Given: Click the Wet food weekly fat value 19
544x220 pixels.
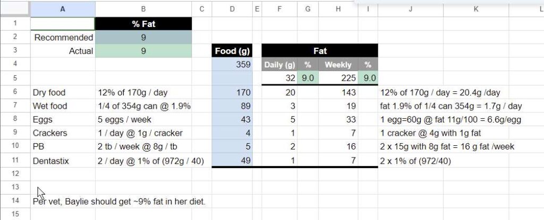Looking at the screenshot, I should click(338, 106).
